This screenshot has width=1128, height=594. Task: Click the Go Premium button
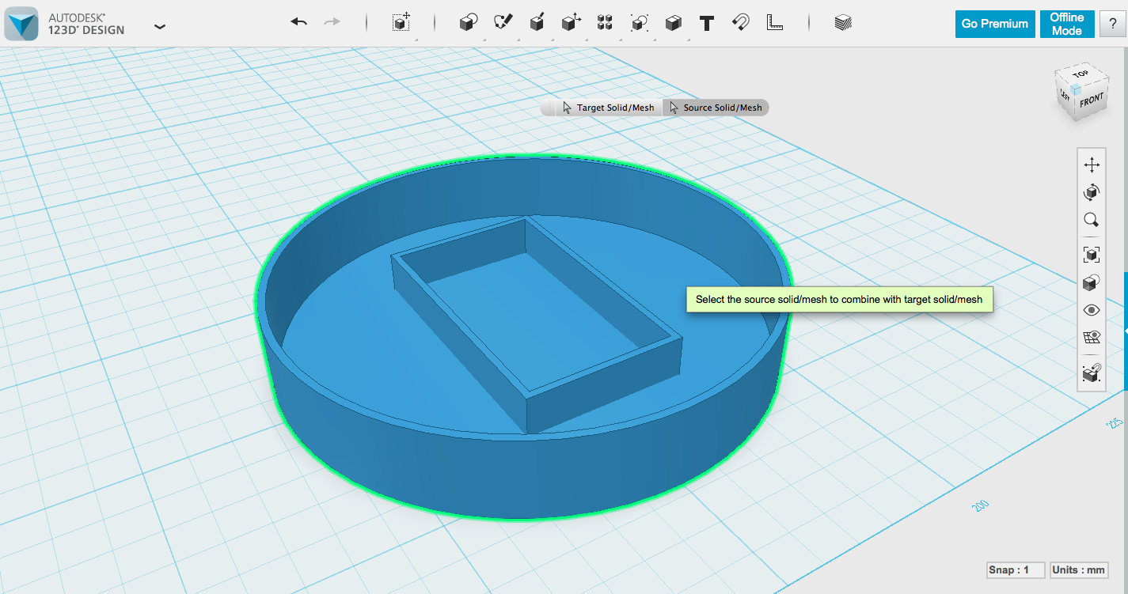[995, 24]
